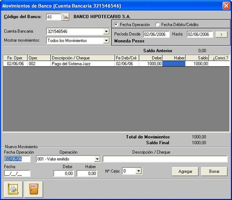This screenshot has height=200, width=232.
Task: Open the Operación dropdown showing Valor emitido
Action: click(97, 159)
